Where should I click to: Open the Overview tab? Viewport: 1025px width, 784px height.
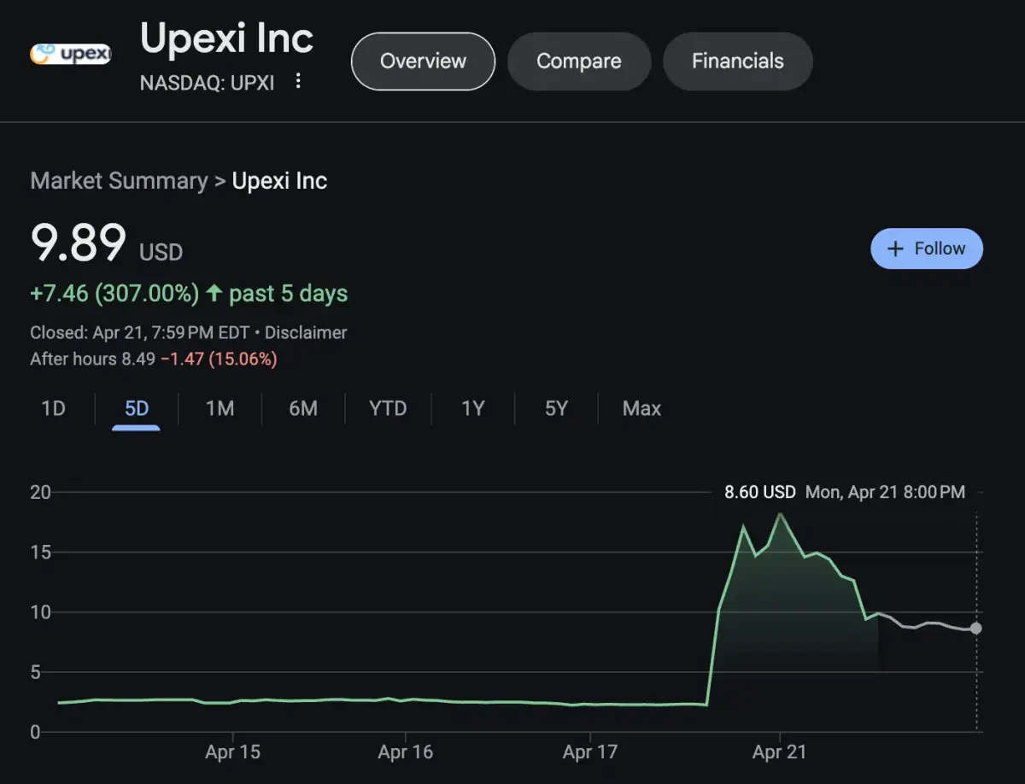423,61
